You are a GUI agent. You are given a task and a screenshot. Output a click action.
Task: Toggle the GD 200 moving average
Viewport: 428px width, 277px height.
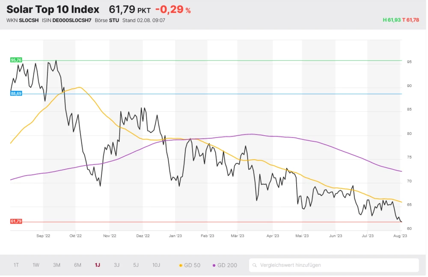pos(224,265)
